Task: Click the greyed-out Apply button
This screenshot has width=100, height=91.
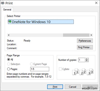Action: click(x=90, y=87)
